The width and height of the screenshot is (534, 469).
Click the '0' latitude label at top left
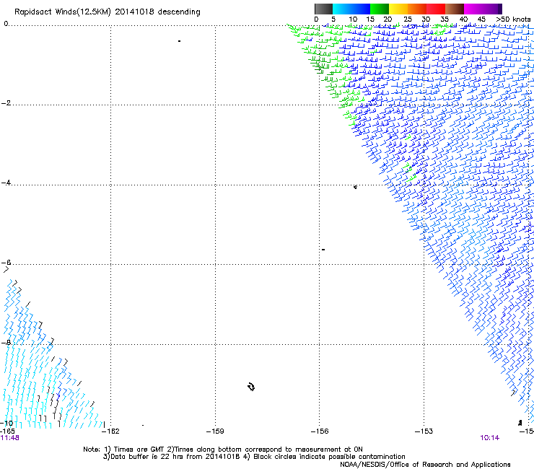point(6,24)
